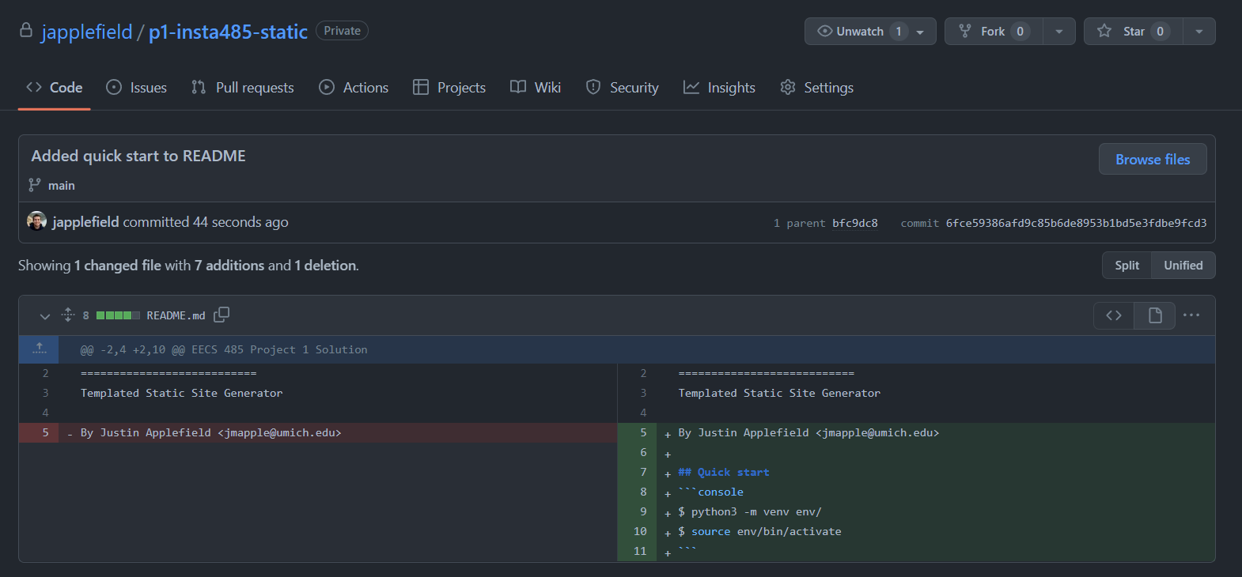Open parent commit bfc9dc8
The width and height of the screenshot is (1242, 577).
pyautogui.click(x=855, y=223)
